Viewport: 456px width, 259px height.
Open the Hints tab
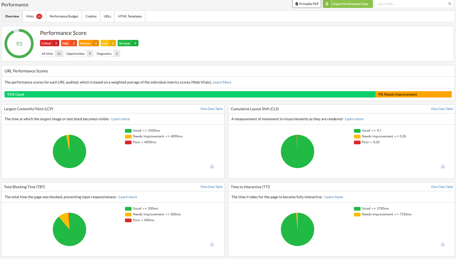tap(34, 16)
